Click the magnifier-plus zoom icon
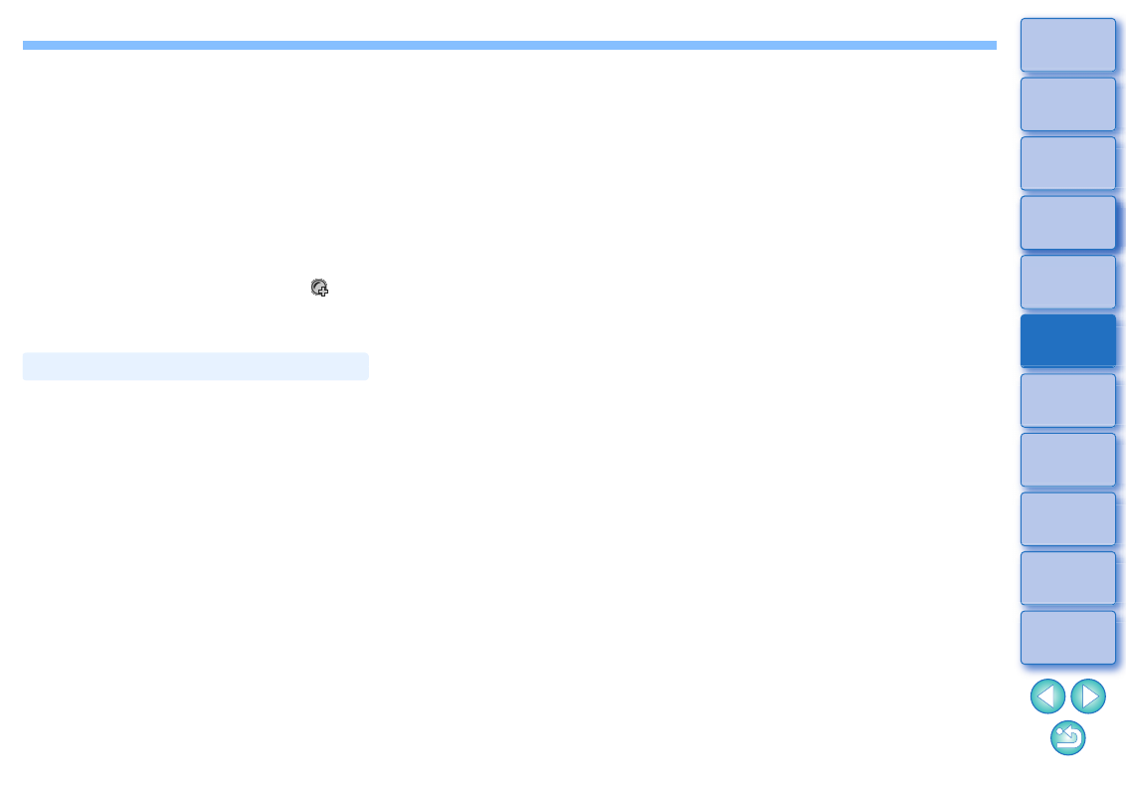 (319, 289)
